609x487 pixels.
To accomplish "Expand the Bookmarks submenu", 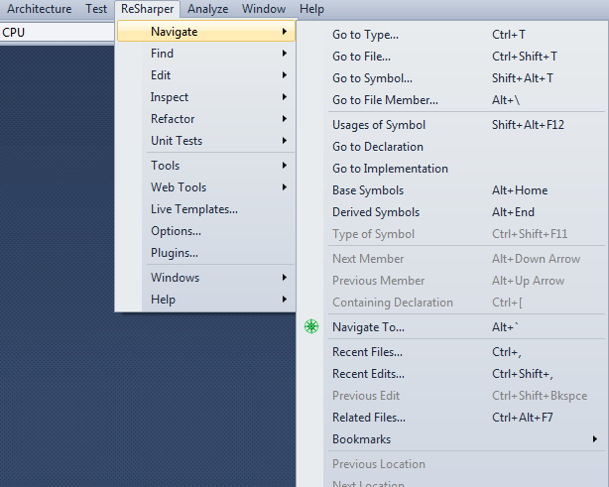I will 453,439.
